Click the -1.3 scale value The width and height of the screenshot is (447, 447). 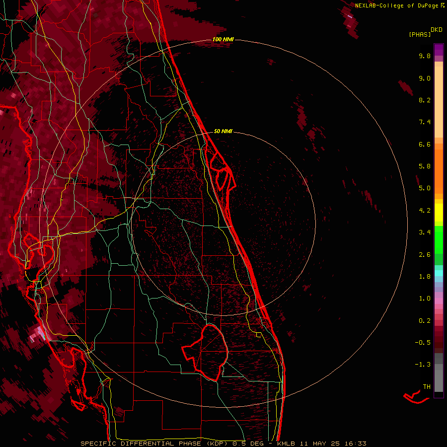(423, 365)
